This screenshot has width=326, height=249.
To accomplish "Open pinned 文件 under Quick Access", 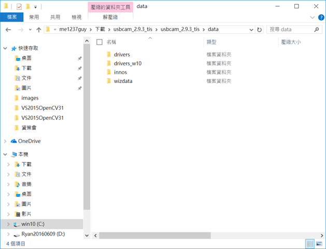I will coord(26,78).
